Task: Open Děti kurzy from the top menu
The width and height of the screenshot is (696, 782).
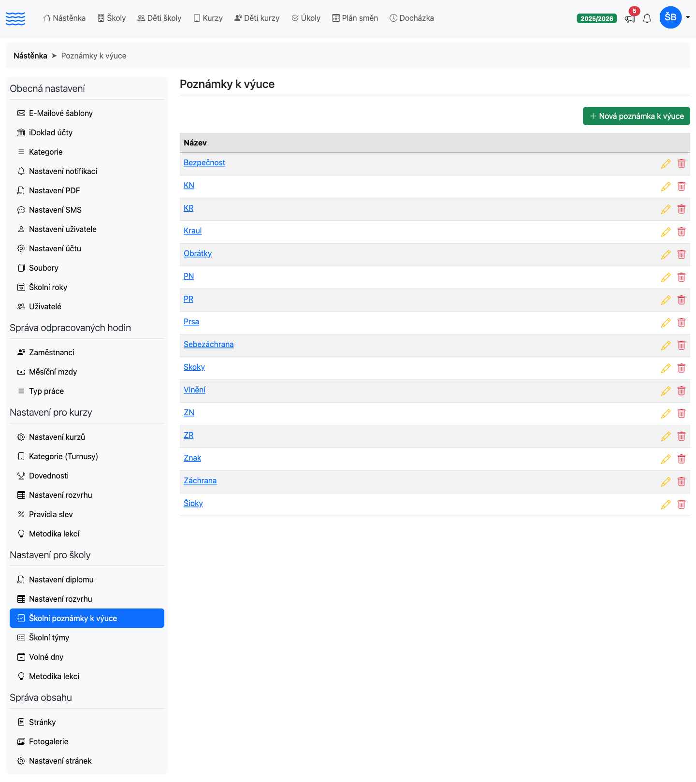Action: (x=257, y=18)
